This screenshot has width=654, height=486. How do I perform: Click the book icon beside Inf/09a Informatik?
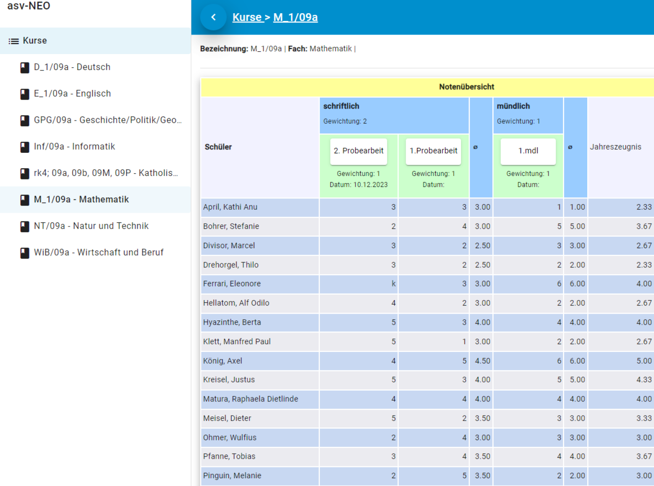coord(25,147)
